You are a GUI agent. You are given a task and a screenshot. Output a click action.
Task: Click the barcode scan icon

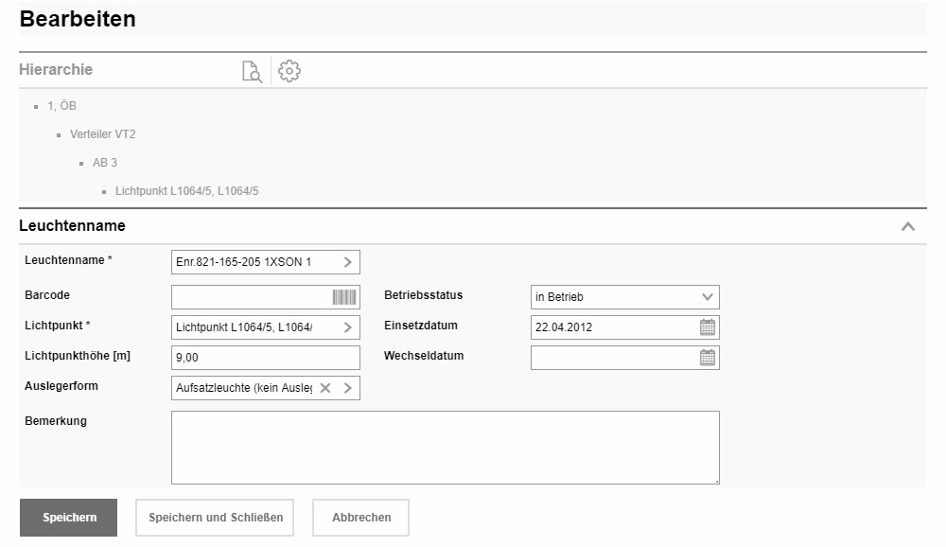point(344,297)
